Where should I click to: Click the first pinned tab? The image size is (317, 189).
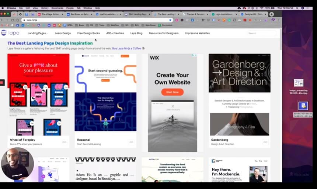(14, 14)
